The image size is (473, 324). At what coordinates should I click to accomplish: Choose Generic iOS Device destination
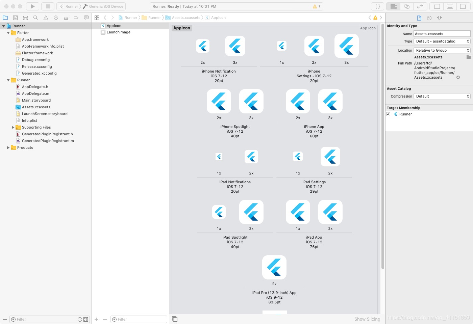pos(103,6)
